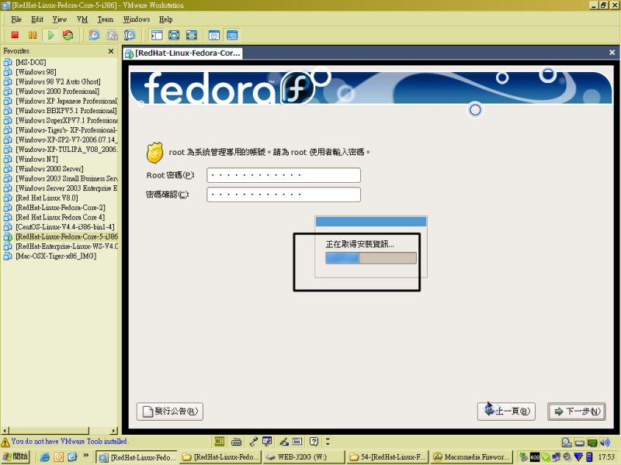Select [Windows-XP-SP2-V7-2006.07.14] favorite
This screenshot has height=465, width=621.
61,139
